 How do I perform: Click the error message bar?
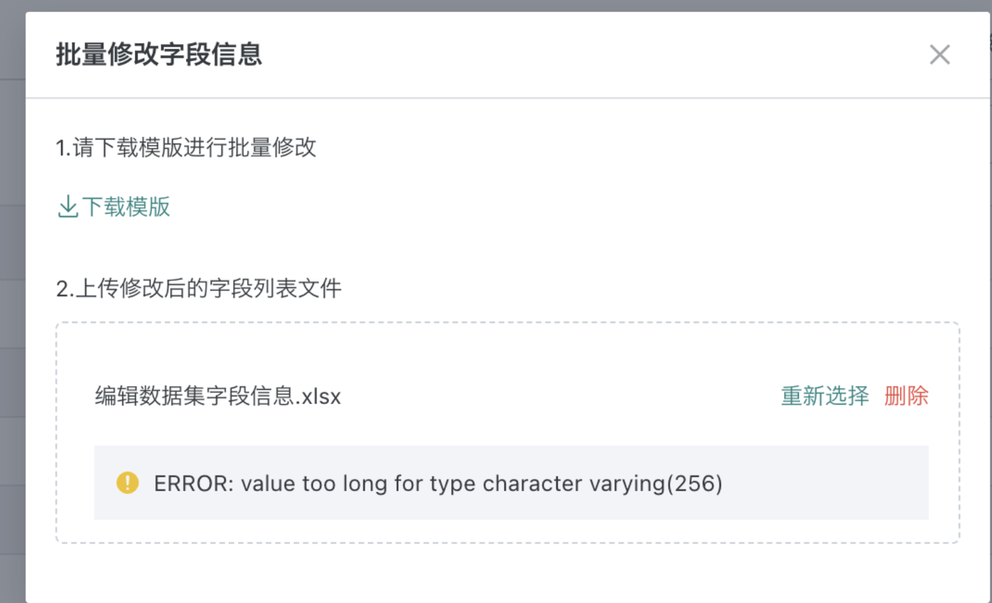[x=512, y=483]
